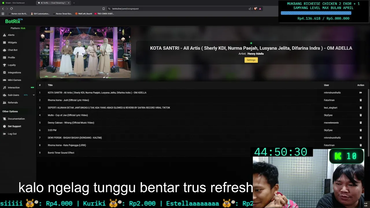Click the donation goal progress bar
This screenshot has width=370, height=208.
(316, 13)
